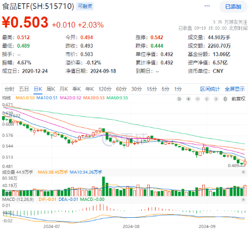Switch to the 5分 interval tab
Screen dimensions: 249x230
166,89
